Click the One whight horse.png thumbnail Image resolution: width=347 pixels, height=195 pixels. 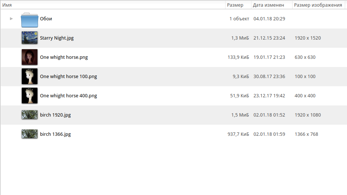(30, 57)
